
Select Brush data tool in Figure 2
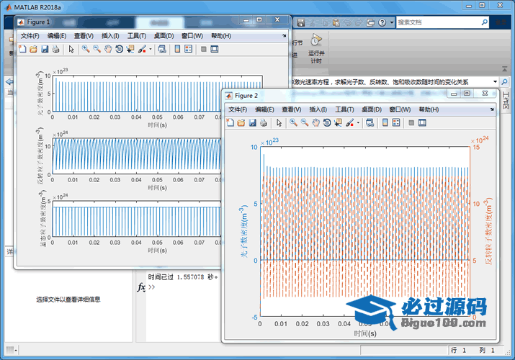pyautogui.click(x=349, y=122)
